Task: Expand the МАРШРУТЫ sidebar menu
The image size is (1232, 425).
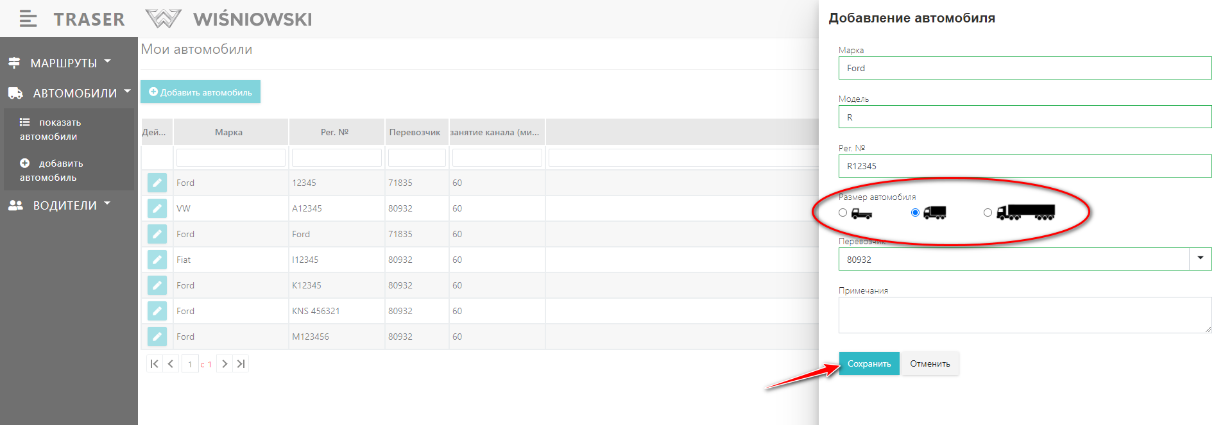Action: 63,63
